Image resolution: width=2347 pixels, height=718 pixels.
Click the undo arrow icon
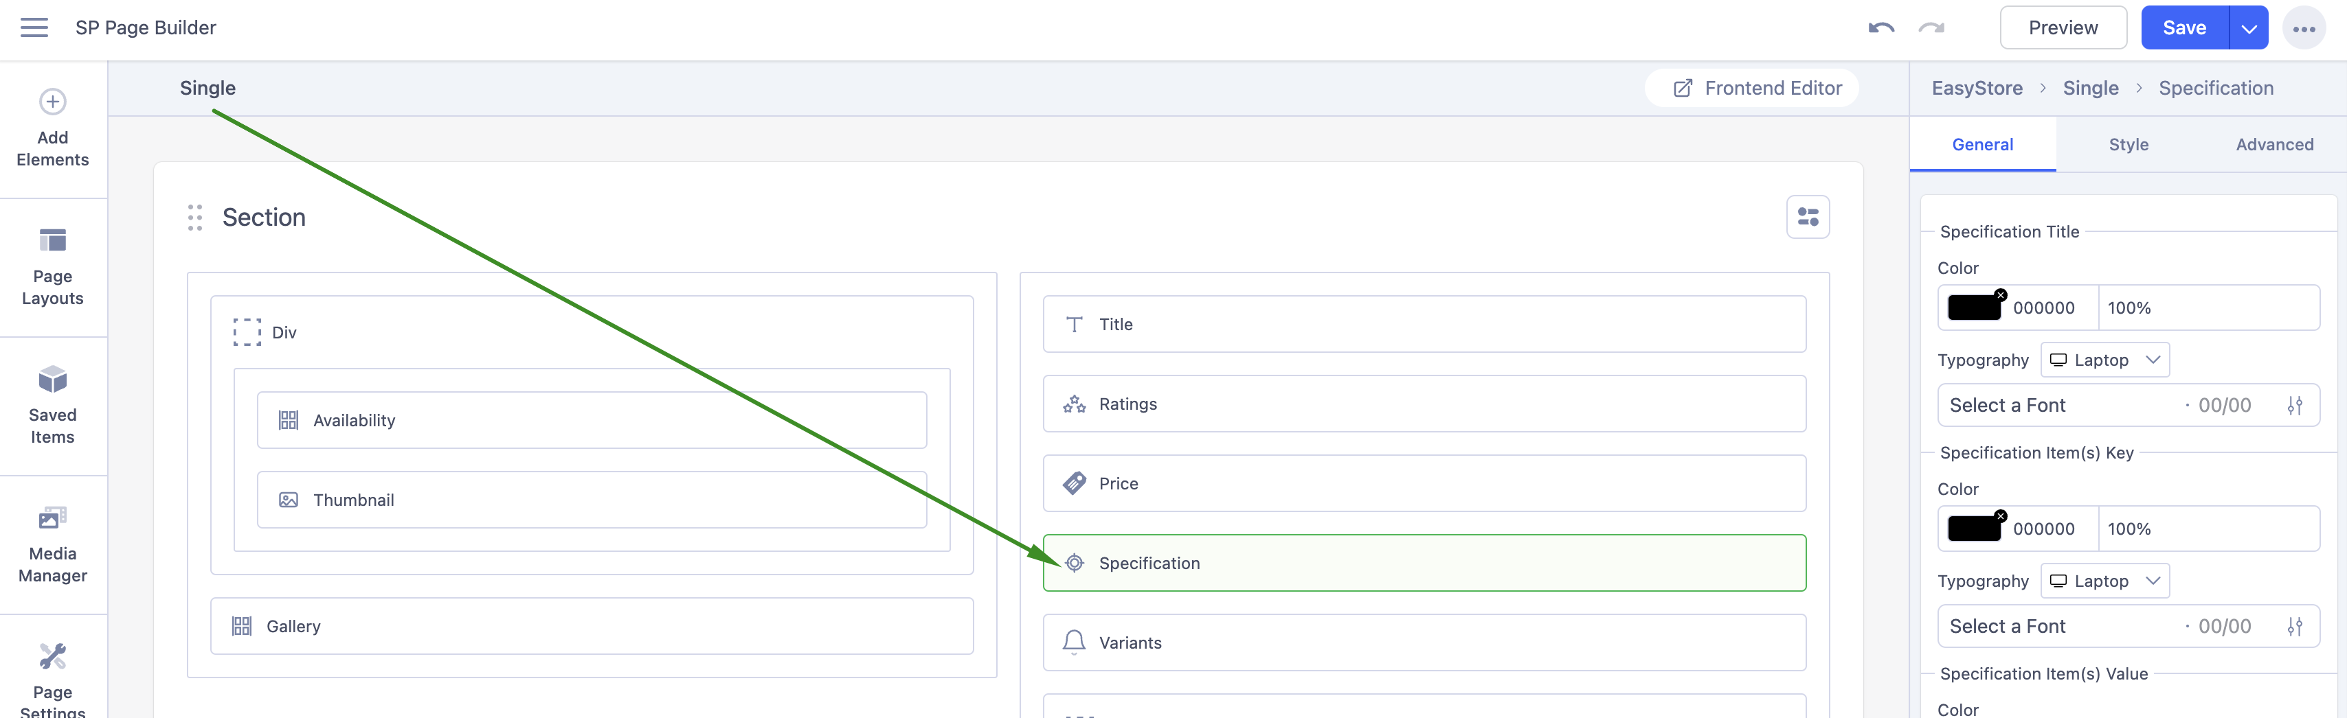1880,28
